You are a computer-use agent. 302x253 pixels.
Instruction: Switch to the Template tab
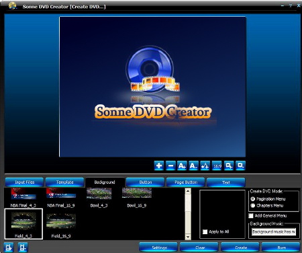64,182
